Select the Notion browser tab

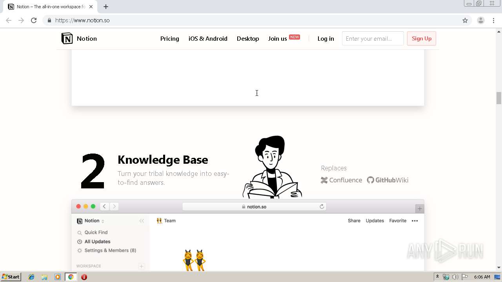click(50, 7)
